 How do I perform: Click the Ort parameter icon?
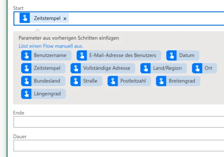[197, 68]
